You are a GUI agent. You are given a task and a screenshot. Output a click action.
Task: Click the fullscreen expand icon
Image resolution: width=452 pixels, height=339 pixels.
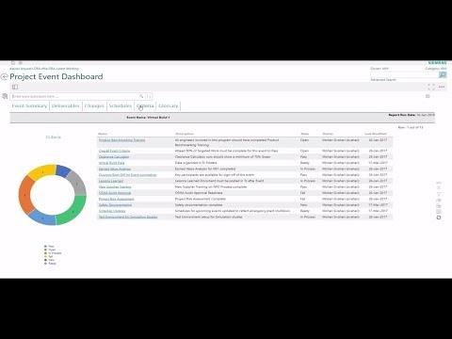tap(431, 87)
